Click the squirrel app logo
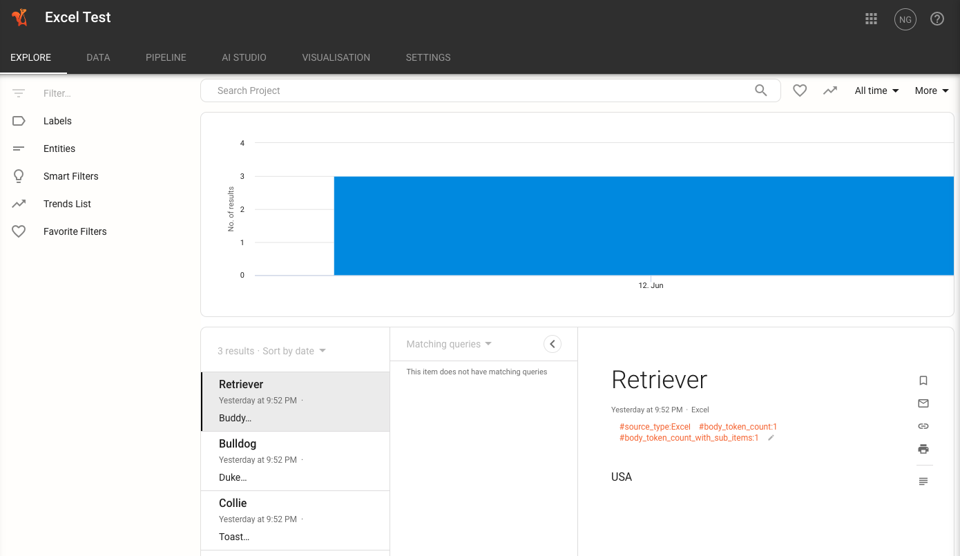This screenshot has width=960, height=556. 19,18
